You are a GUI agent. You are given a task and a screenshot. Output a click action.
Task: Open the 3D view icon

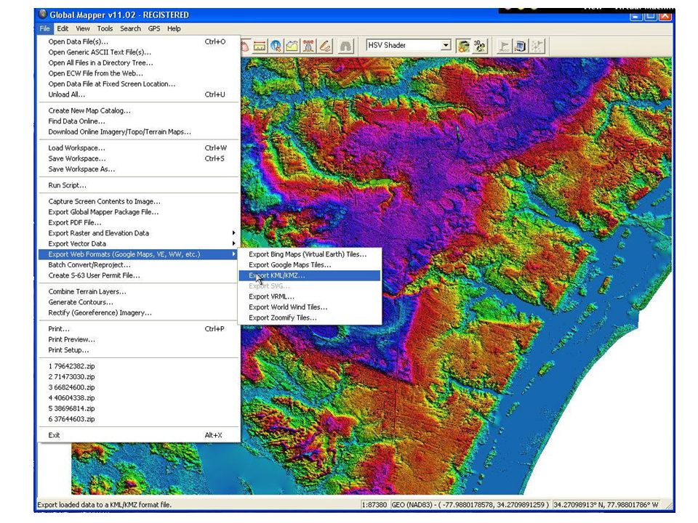click(480, 45)
